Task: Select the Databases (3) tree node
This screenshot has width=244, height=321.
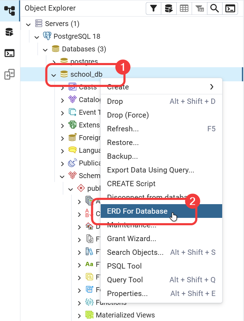Action: click(x=84, y=49)
